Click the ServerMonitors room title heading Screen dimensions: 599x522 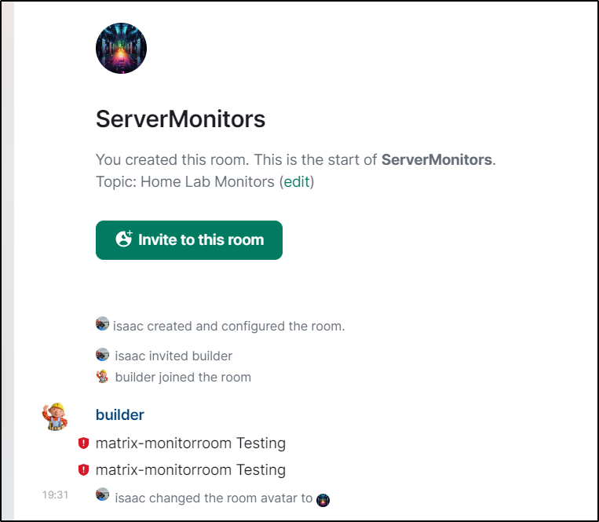click(181, 119)
